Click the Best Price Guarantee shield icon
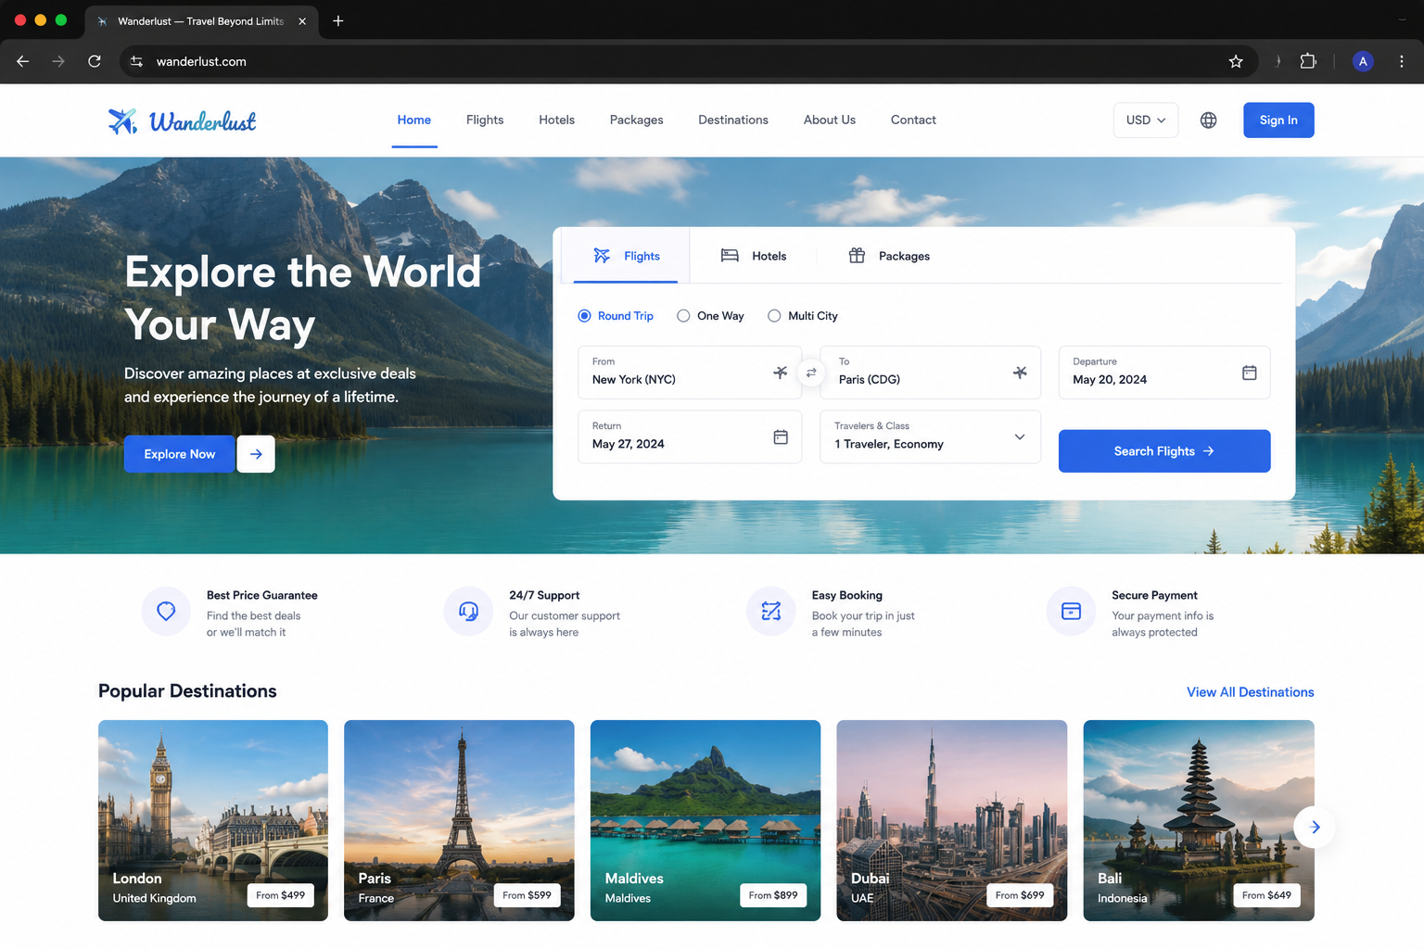Viewport: 1424px width, 949px height. [166, 612]
